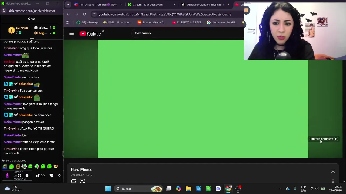Click the taskbar Buscar search box

(x=138, y=189)
